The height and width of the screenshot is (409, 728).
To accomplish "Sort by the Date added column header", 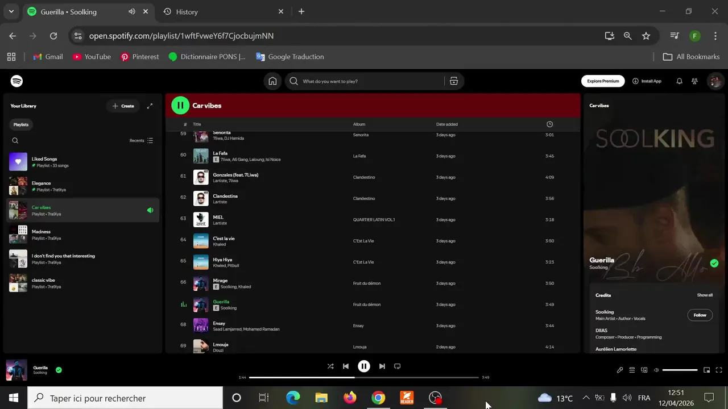I will 447,124.
